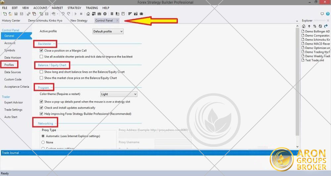331x176 pixels.
Task: Open the tab list dropdown arrow
Action: click(297, 21)
